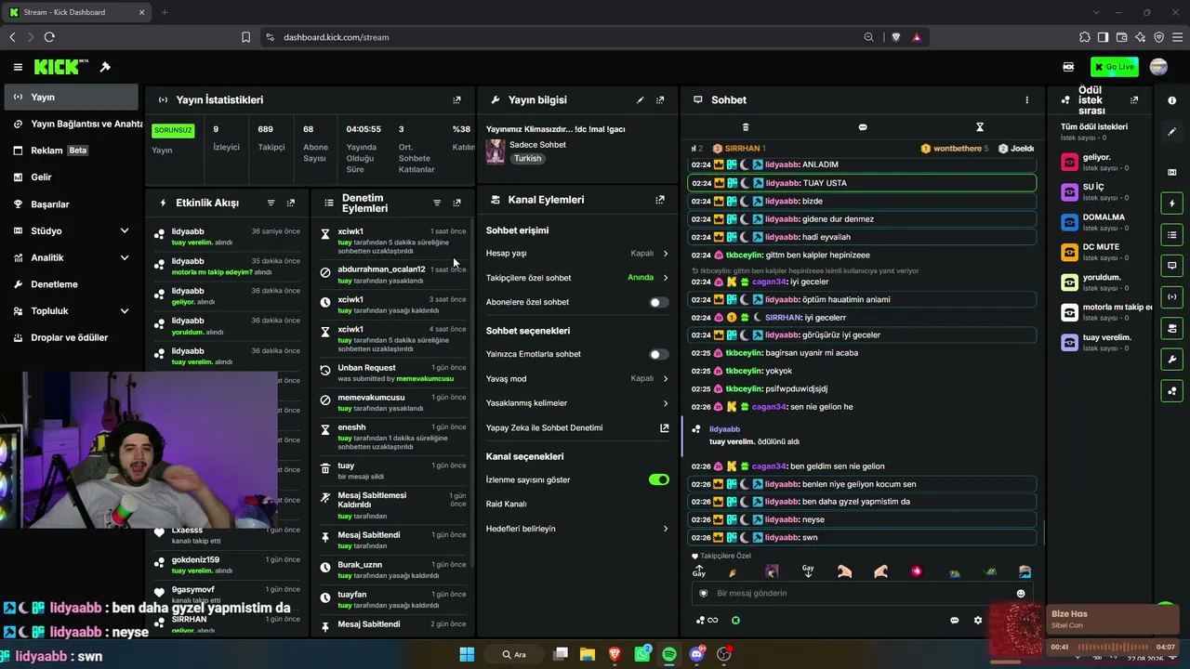The width and height of the screenshot is (1190, 669).
Task: Reload the page with browser refresh button
Action: pos(49,37)
